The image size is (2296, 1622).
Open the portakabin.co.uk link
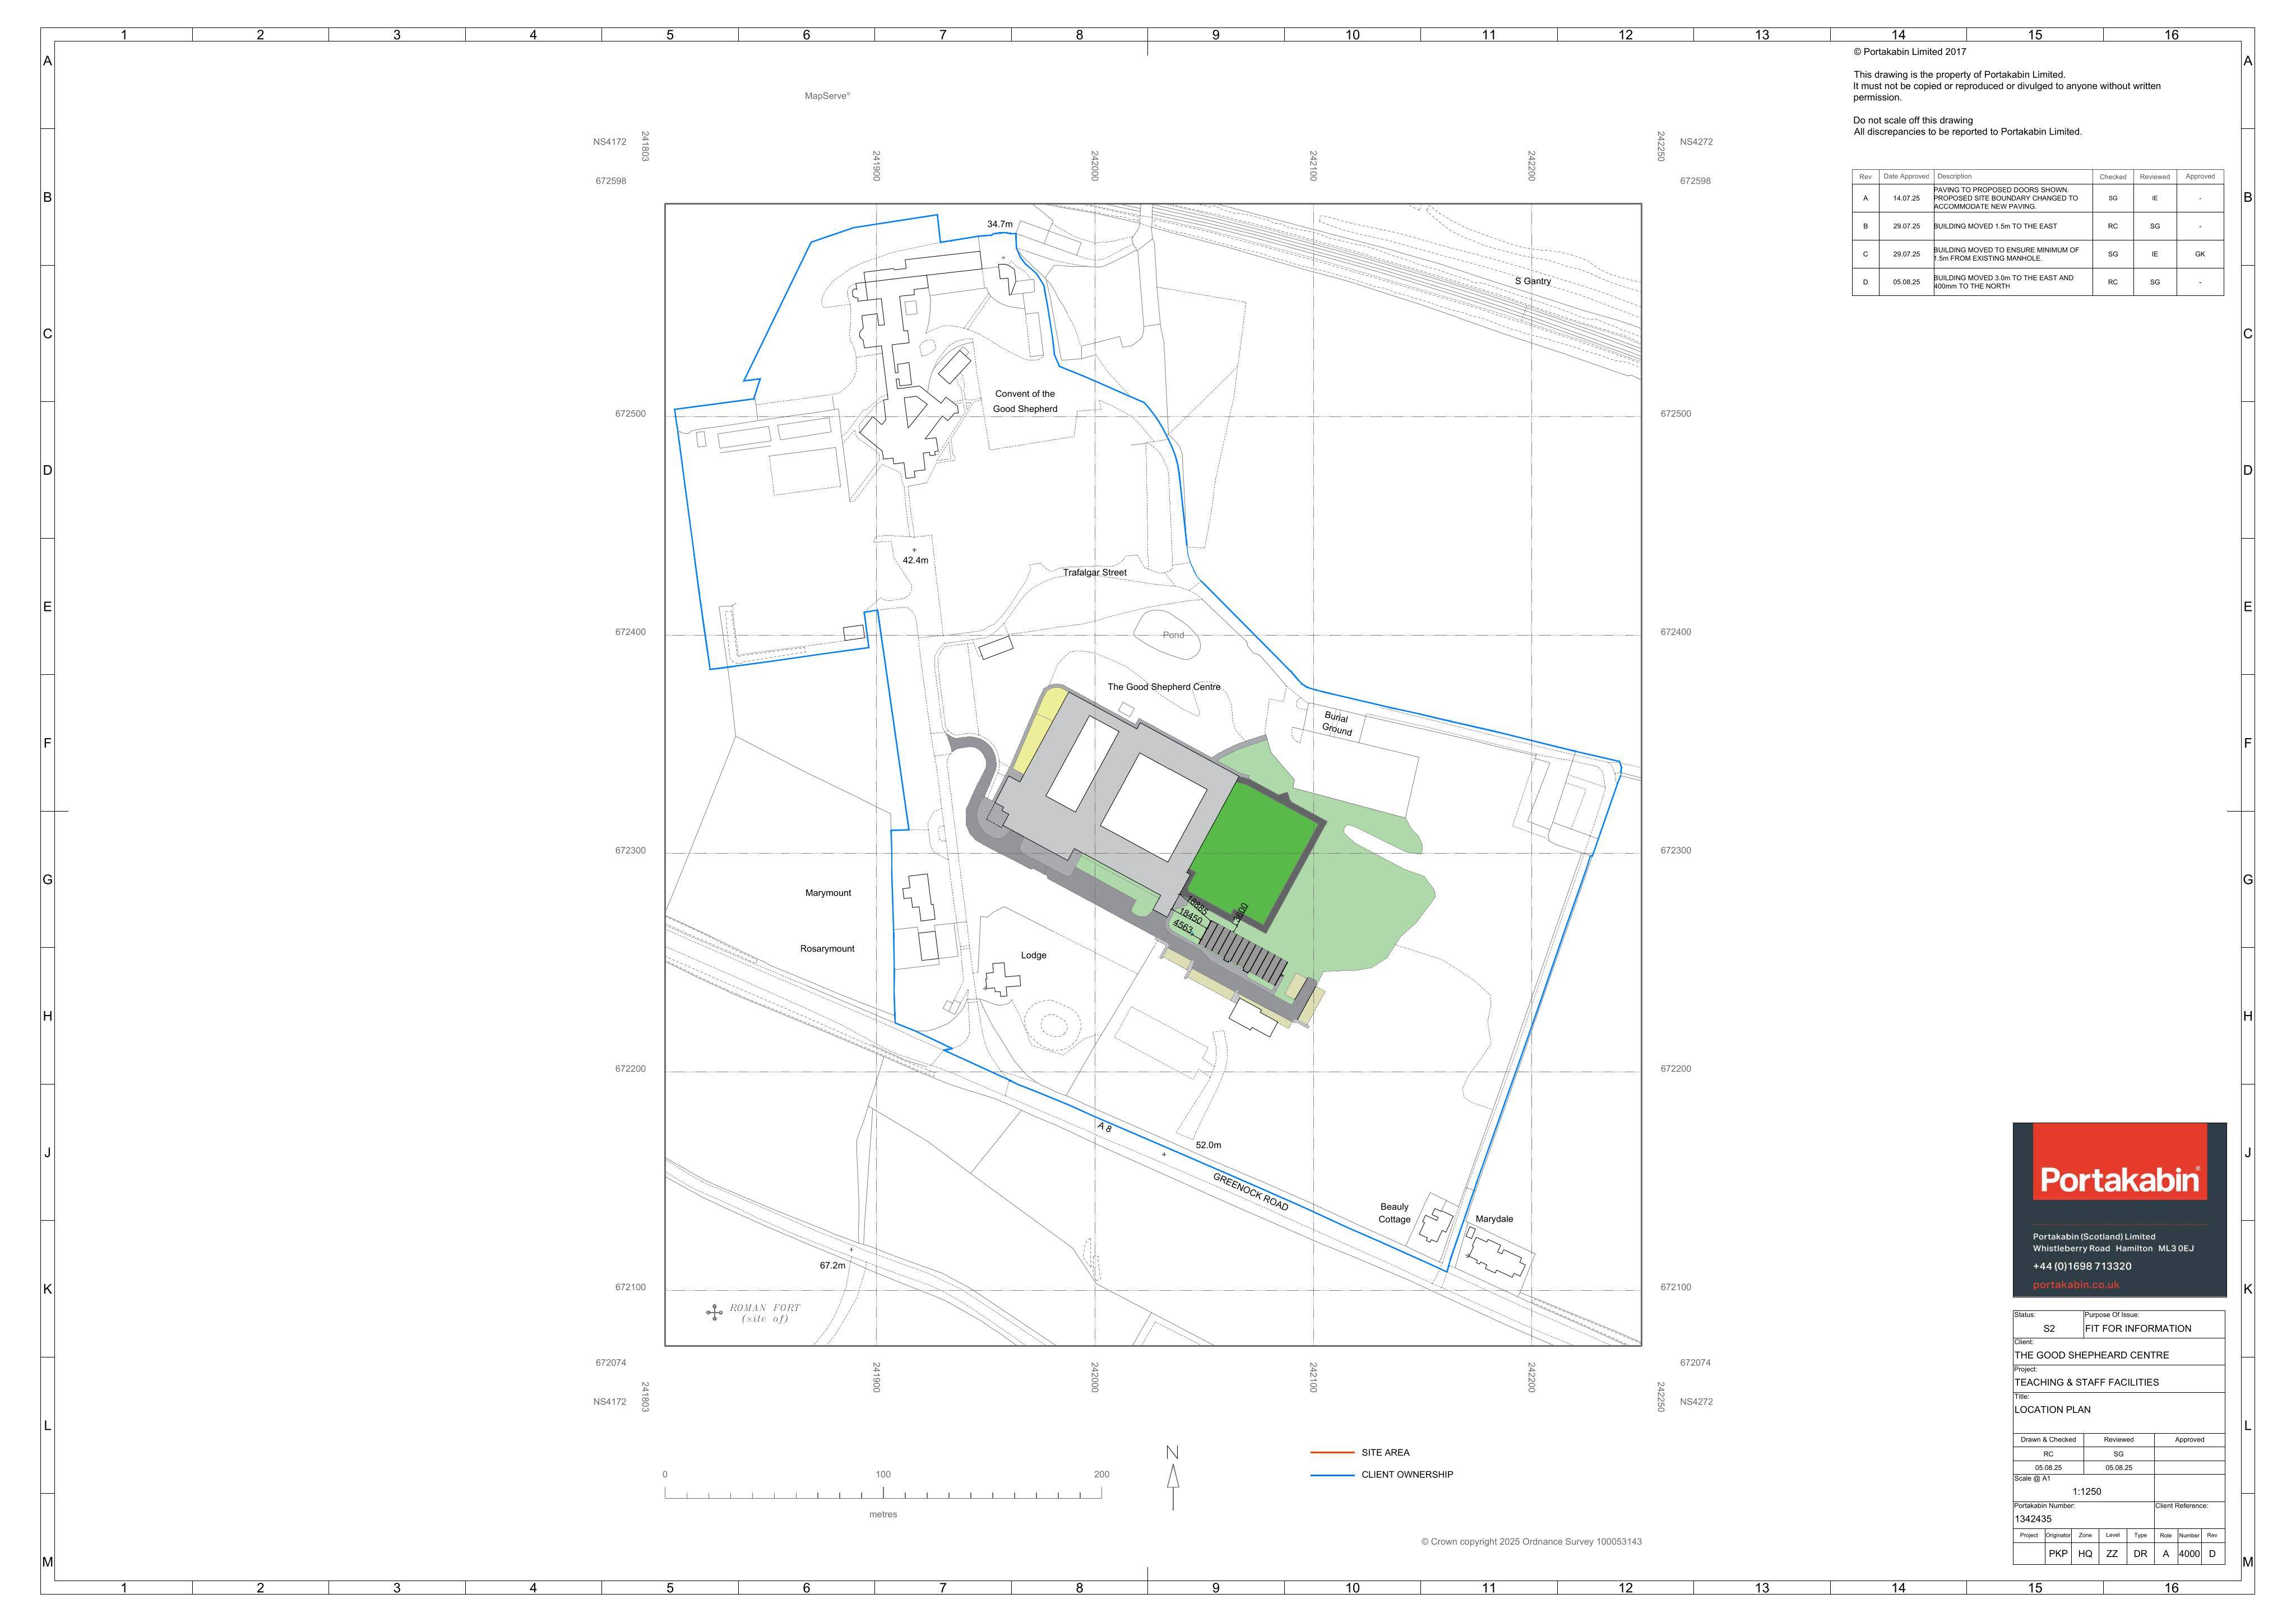click(x=2076, y=1285)
